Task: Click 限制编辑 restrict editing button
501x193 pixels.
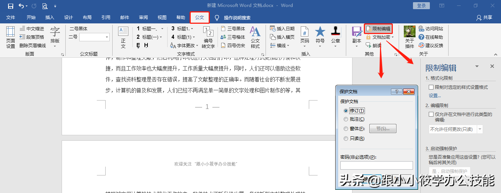Action: point(378,29)
